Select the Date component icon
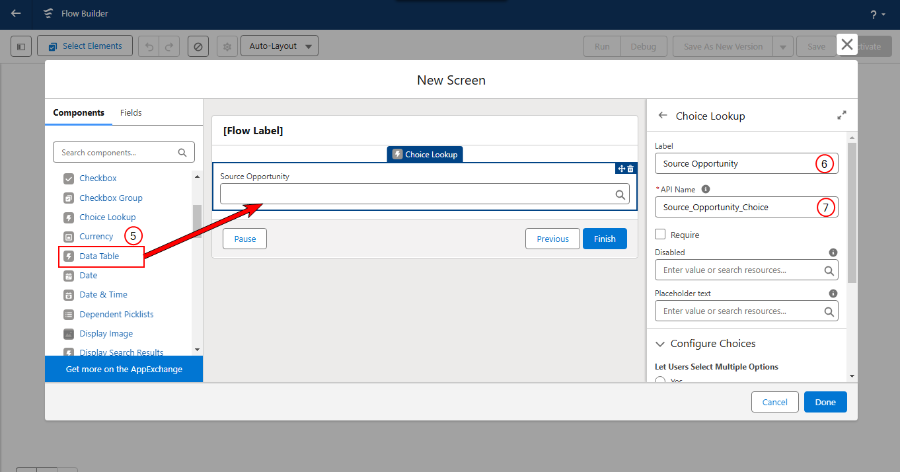900x472 pixels. 69,275
